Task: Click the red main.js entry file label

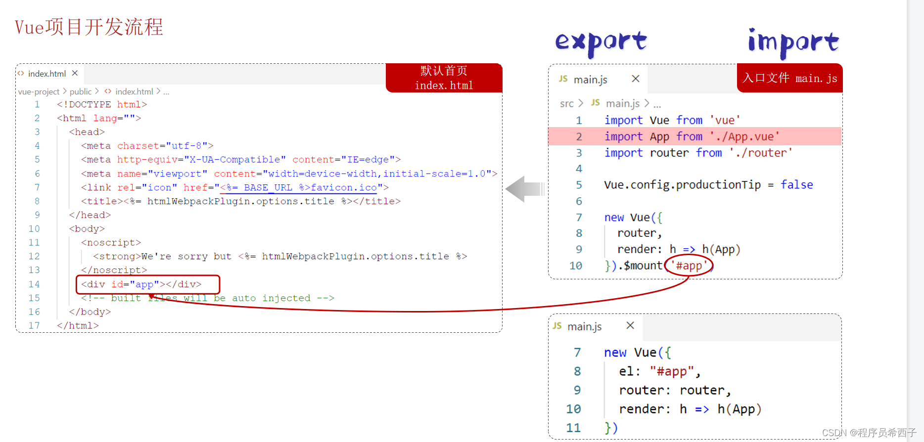Action: [x=790, y=78]
